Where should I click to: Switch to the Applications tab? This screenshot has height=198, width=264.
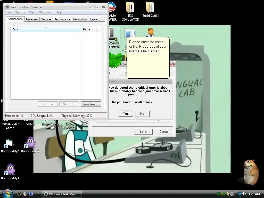[15, 19]
